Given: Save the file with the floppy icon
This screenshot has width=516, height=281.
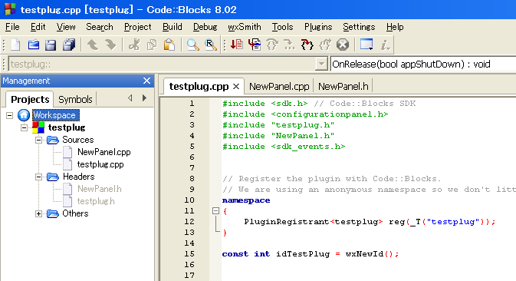Looking at the screenshot, I should click(51, 45).
